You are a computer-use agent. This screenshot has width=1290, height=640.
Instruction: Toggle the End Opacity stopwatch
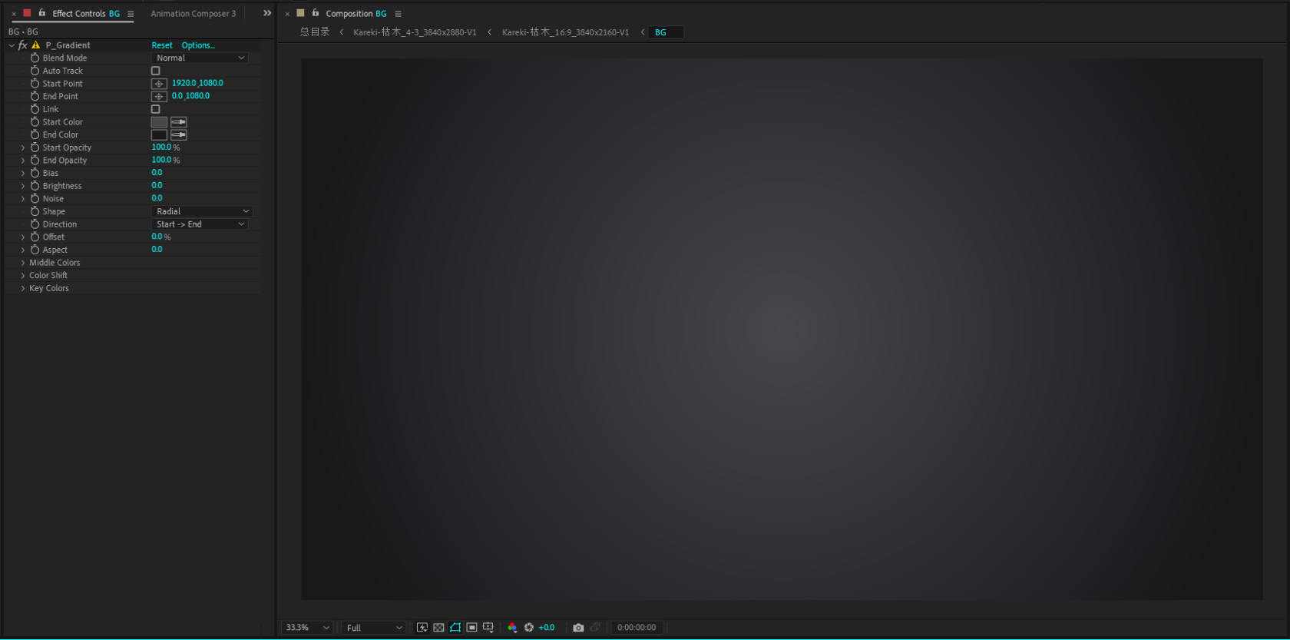(35, 160)
